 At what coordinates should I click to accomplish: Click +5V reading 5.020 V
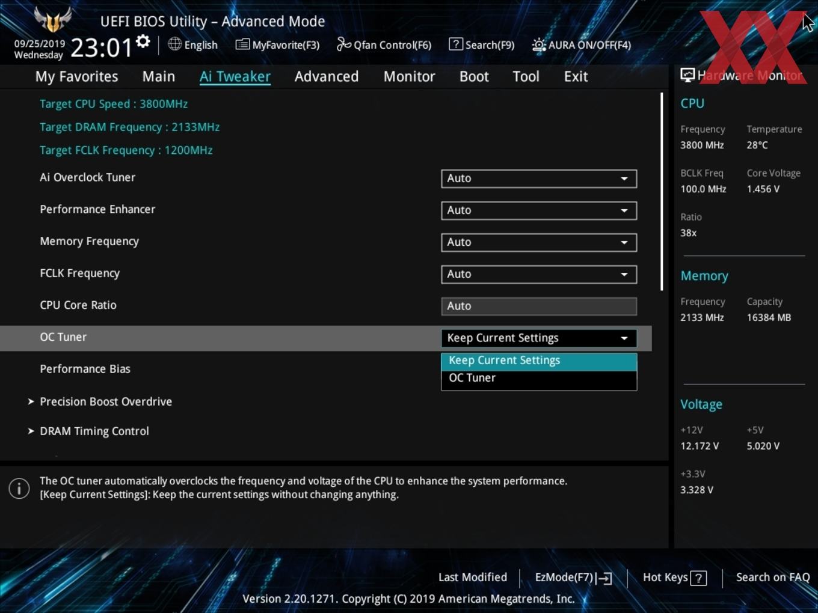point(763,447)
